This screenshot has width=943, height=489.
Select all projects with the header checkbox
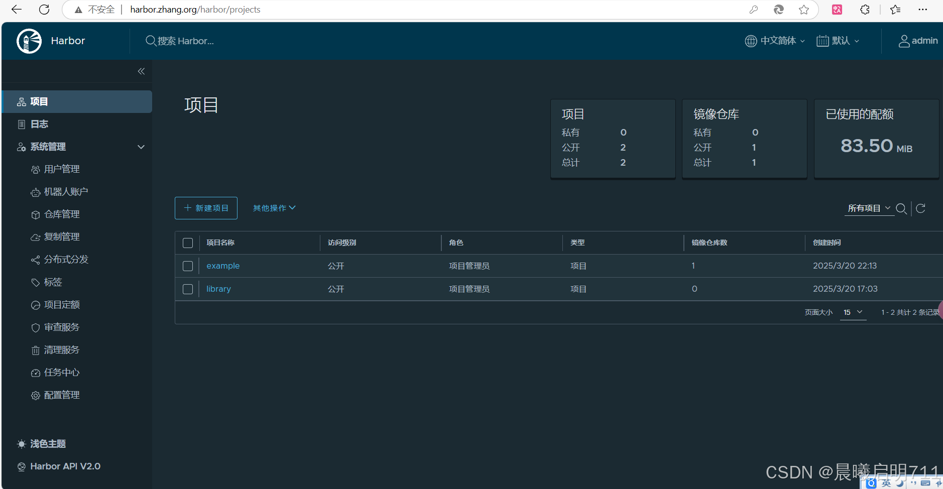pyautogui.click(x=188, y=243)
